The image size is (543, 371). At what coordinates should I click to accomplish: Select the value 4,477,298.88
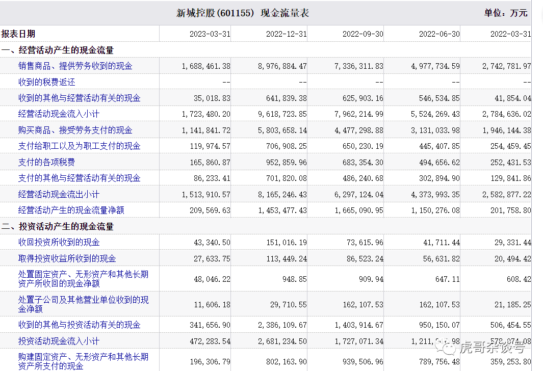click(359, 130)
